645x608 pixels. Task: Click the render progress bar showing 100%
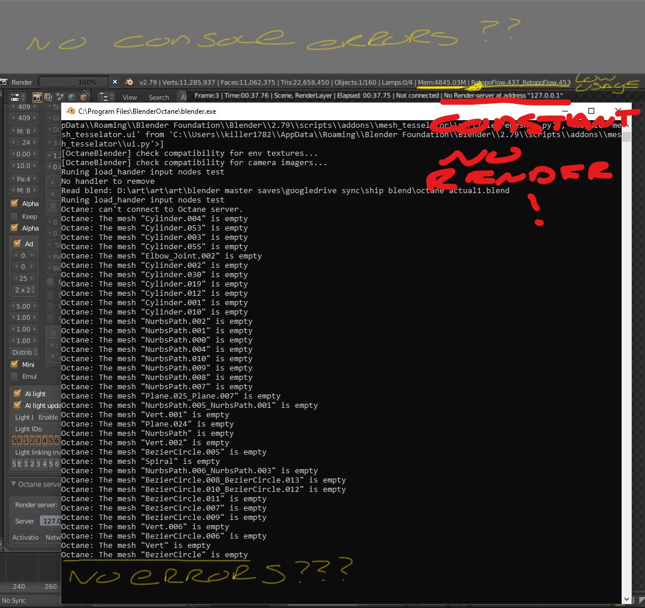click(74, 82)
